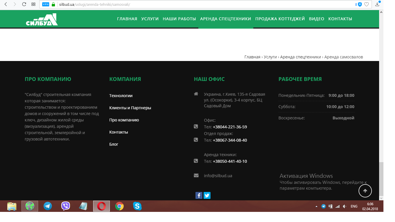This screenshot has height=222, width=395.
Task: Click Аренда спецтехники breadcrumb link
Action: click(301, 57)
